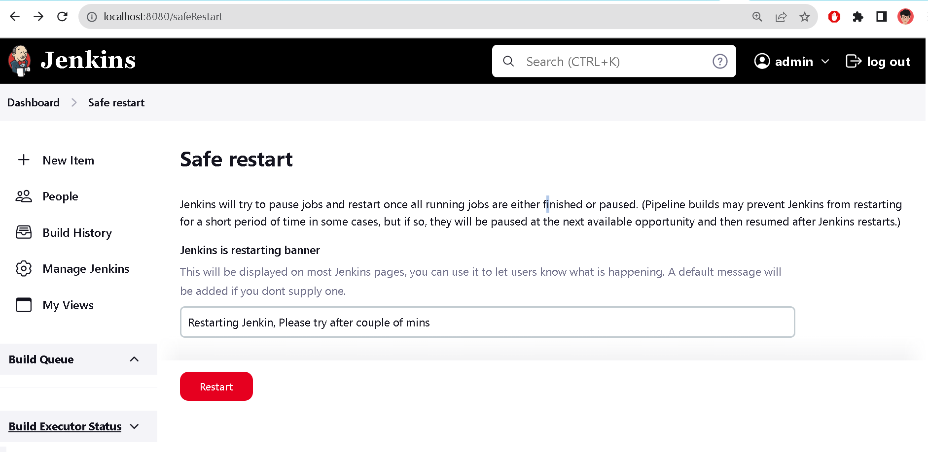
Task: Focus the Search (CTRL+K) box
Action: tap(614, 61)
